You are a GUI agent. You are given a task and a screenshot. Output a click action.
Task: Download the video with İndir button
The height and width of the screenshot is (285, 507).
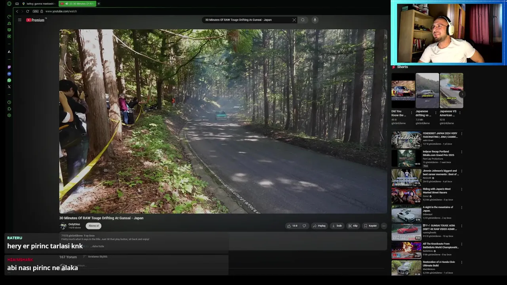tap(337, 226)
